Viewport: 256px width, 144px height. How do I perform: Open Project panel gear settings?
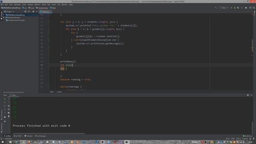point(33,12)
